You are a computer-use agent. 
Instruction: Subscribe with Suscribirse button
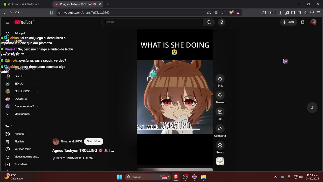point(94,142)
